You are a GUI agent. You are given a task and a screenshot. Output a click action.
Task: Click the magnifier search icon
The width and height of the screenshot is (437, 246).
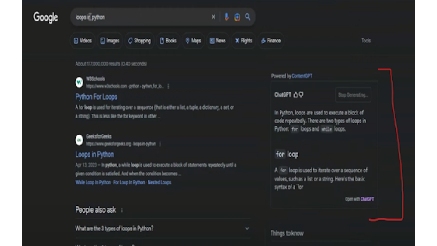(x=247, y=17)
